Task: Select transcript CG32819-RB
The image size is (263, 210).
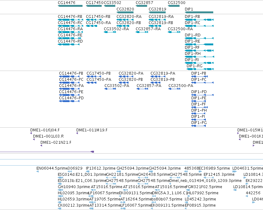Action: (x=161, y=23)
